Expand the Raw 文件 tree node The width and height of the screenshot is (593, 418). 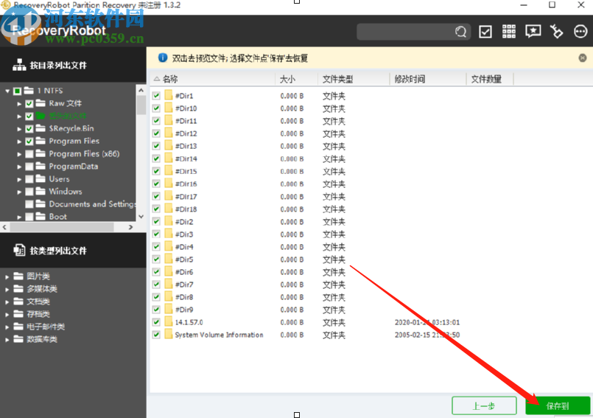(19, 103)
